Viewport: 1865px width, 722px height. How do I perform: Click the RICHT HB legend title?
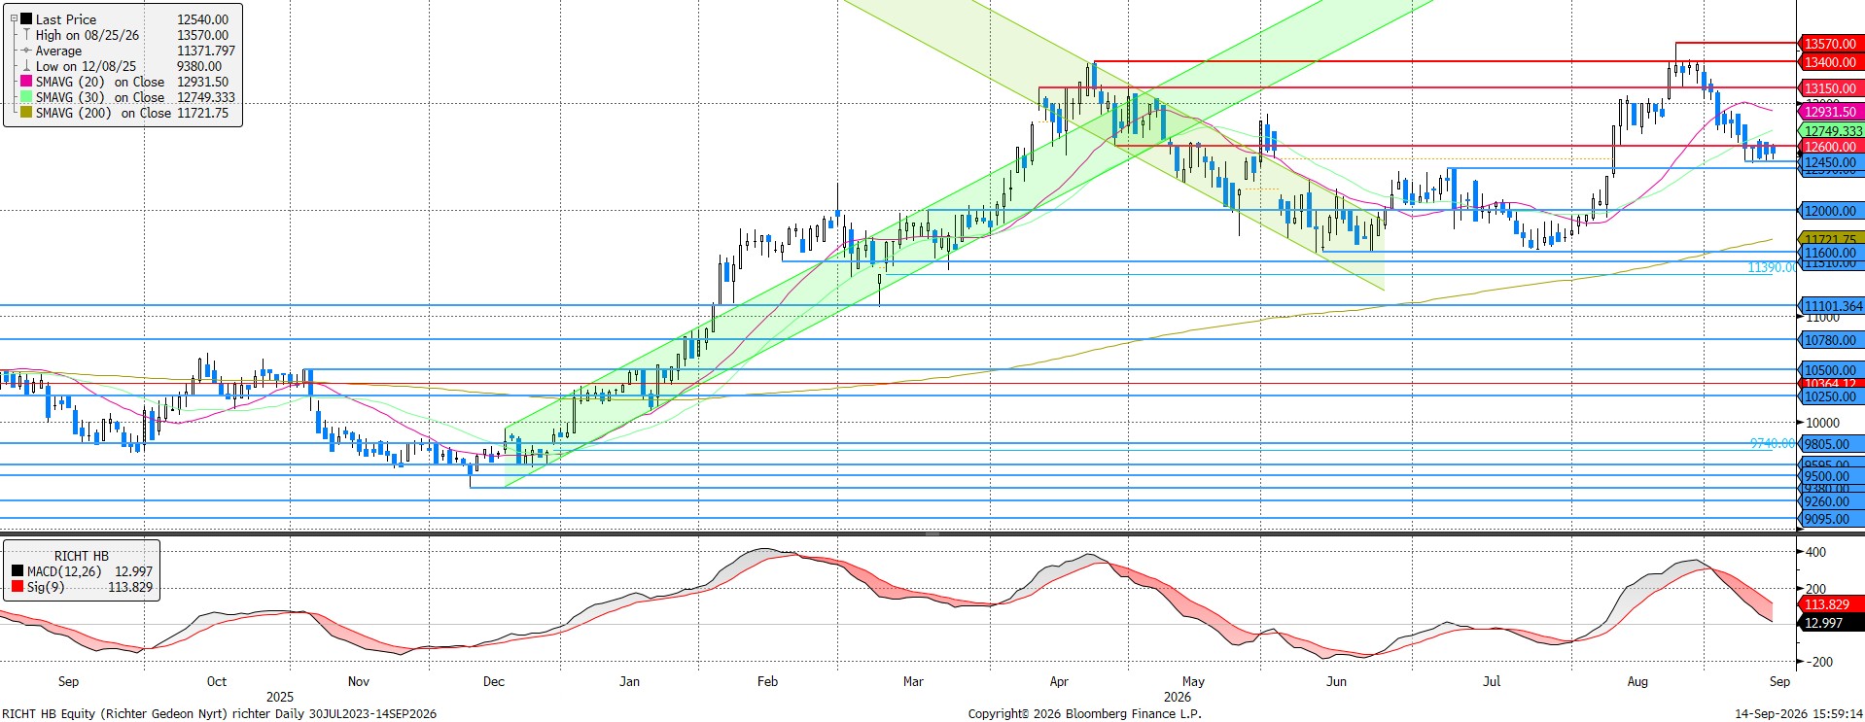coord(82,556)
